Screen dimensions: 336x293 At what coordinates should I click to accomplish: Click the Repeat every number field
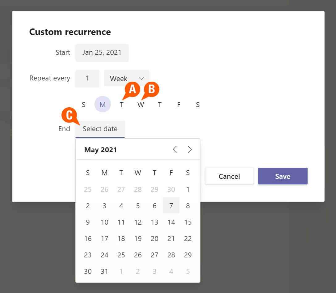pyautogui.click(x=87, y=79)
